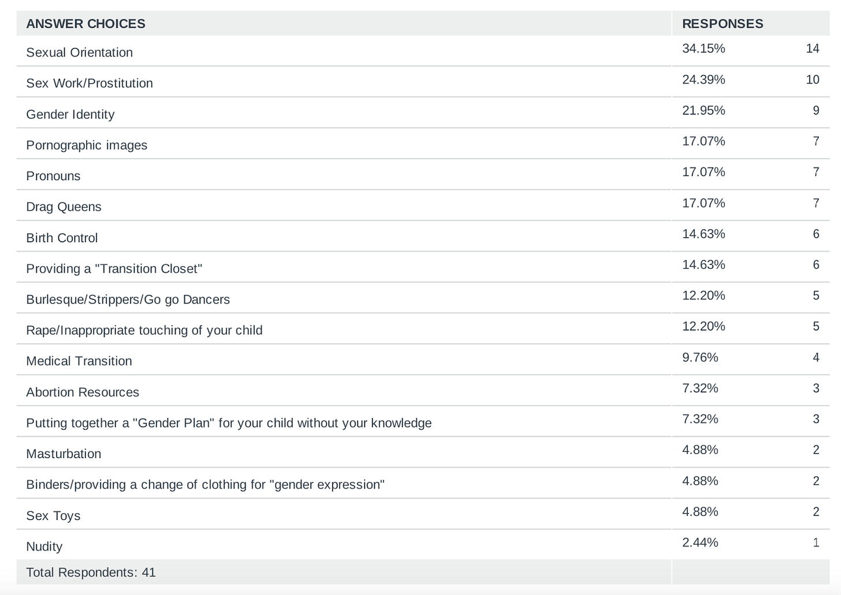
Task: Click the RESPONSES column header
Action: [723, 24]
